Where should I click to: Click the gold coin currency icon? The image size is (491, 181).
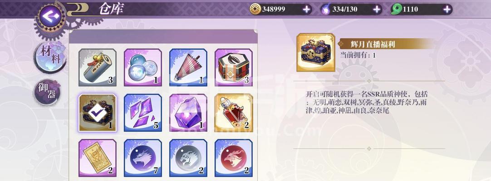point(255,10)
